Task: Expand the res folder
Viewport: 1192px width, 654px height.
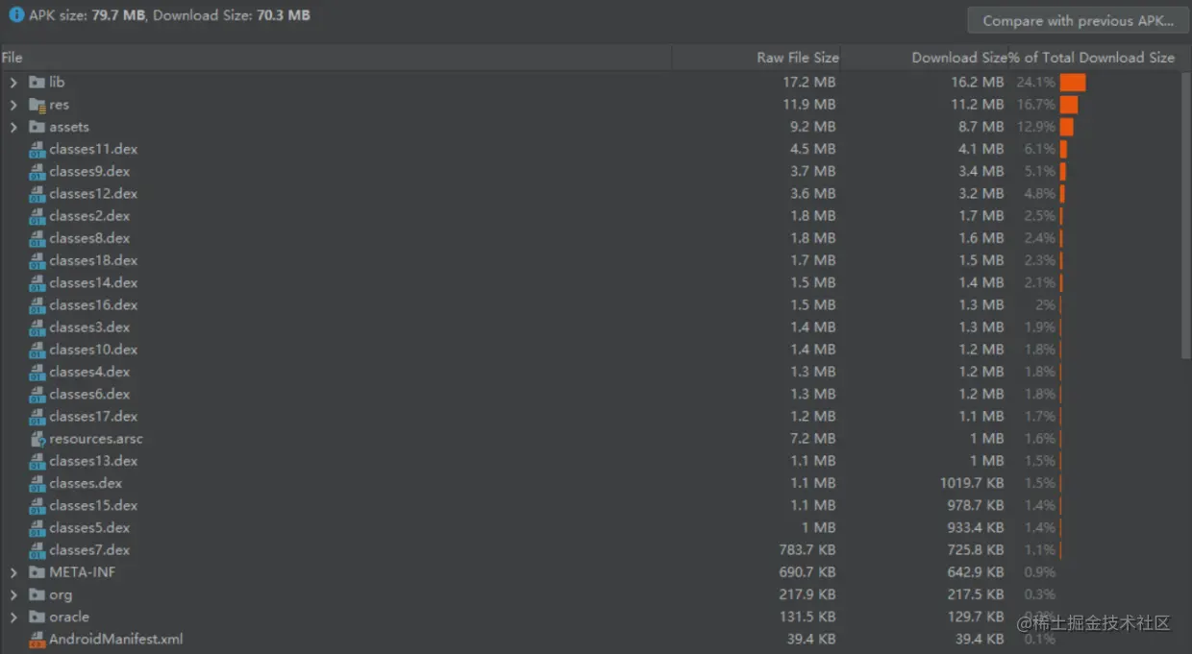Action: point(13,105)
